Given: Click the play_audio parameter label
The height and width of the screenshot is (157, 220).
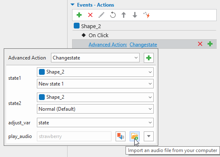Looking at the screenshot, I should [20, 136].
